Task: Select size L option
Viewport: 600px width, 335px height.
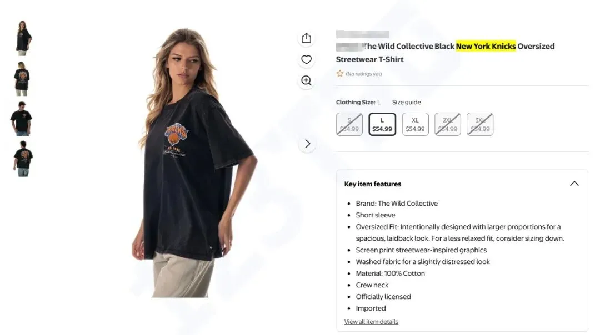Action: [x=382, y=124]
